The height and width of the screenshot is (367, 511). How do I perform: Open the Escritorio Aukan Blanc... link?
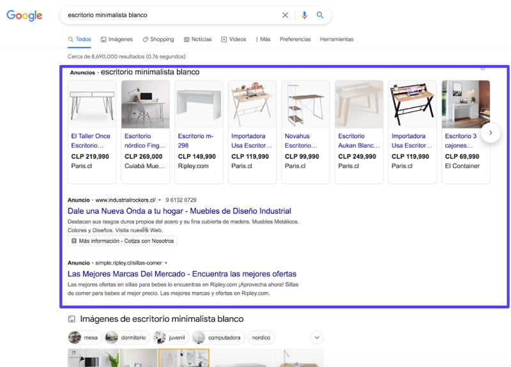(359, 141)
